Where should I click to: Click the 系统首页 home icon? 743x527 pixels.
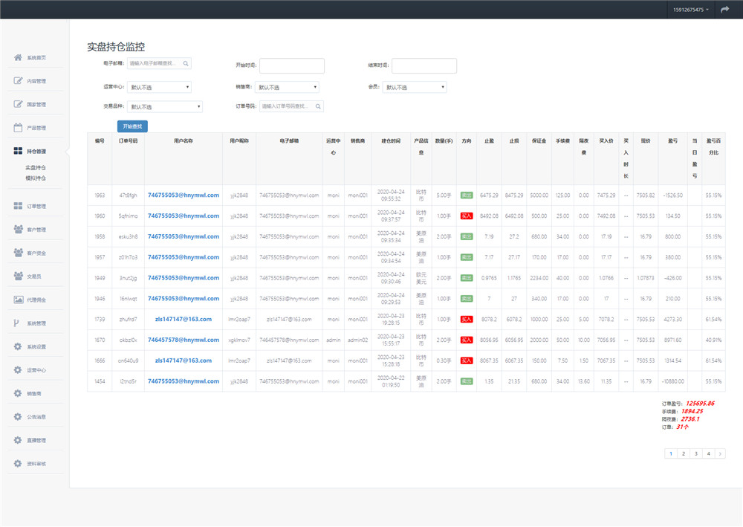[18, 58]
